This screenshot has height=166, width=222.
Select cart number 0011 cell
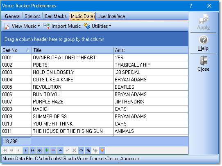tap(16, 131)
